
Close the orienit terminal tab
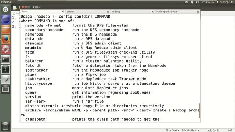pyautogui.click(x=108, y=11)
